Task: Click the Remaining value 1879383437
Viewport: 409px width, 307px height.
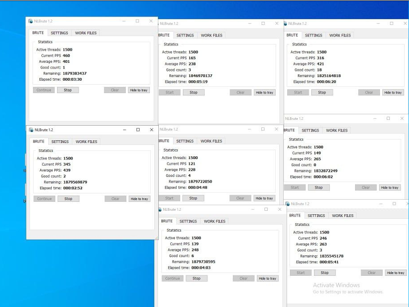Action: coord(74,74)
